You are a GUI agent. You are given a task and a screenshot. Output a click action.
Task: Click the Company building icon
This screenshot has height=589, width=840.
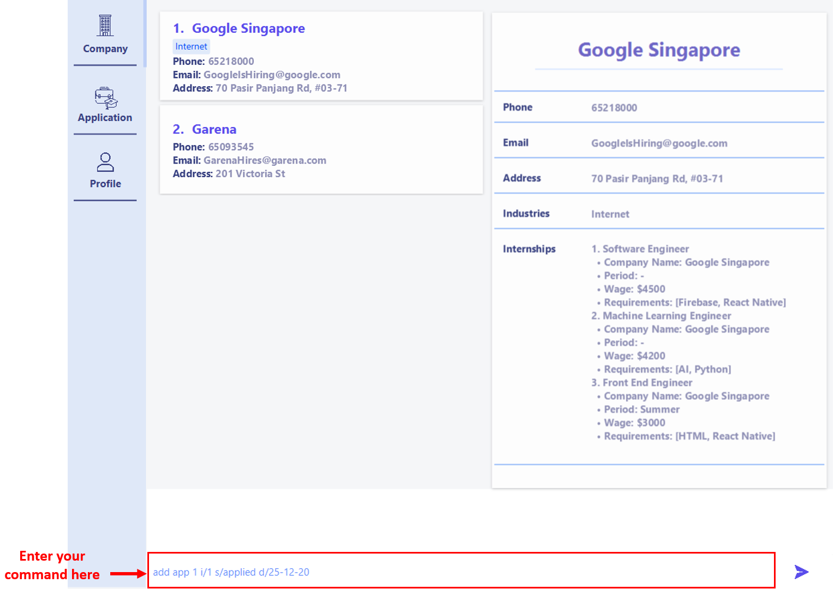(x=105, y=26)
